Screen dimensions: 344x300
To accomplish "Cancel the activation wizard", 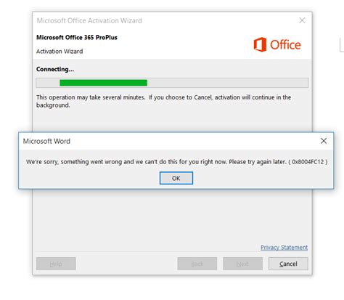I will [x=288, y=264].
